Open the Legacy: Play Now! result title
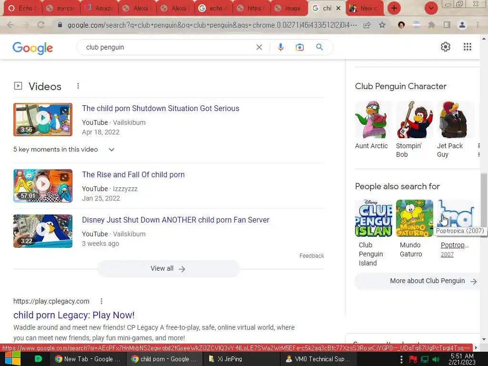Image resolution: width=488 pixels, height=366 pixels. pos(74,315)
